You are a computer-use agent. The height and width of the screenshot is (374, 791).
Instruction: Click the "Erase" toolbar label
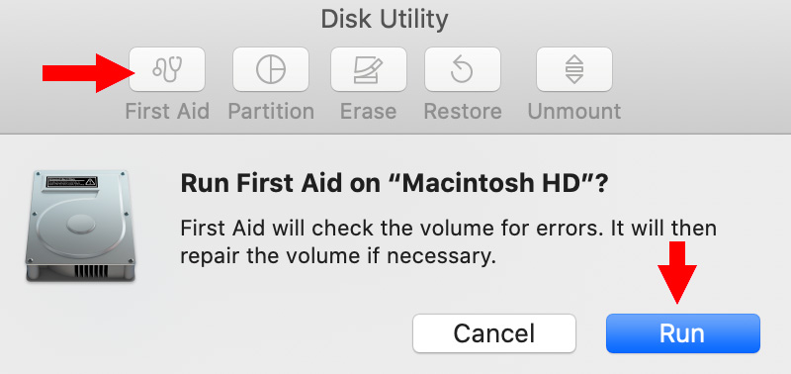pos(368,111)
